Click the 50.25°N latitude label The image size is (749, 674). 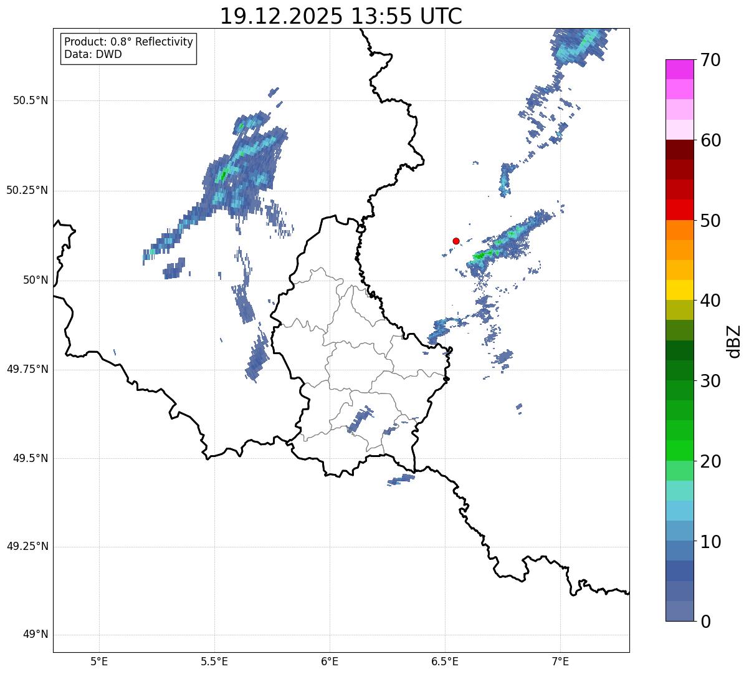click(27, 191)
